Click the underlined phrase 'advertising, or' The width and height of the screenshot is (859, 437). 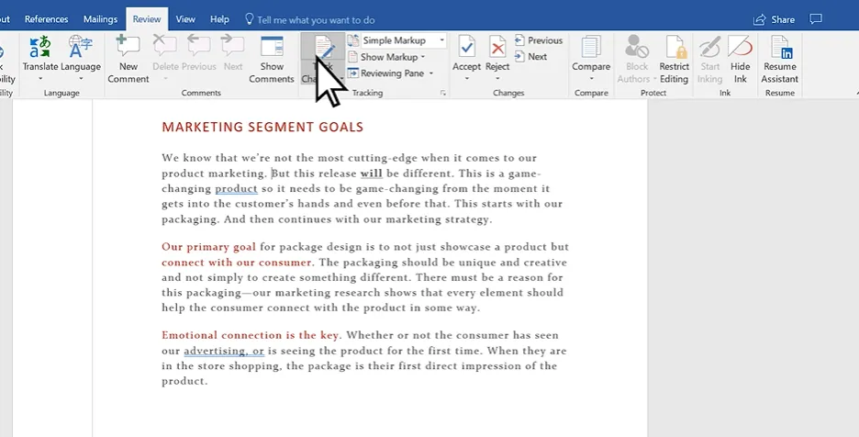click(224, 351)
